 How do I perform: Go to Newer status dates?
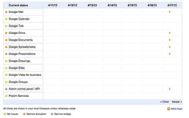click(177, 102)
